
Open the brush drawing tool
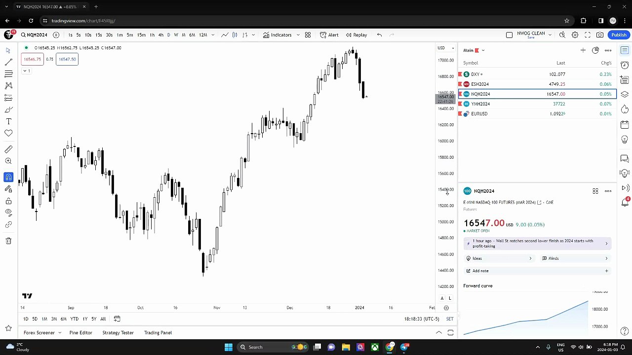(x=8, y=109)
